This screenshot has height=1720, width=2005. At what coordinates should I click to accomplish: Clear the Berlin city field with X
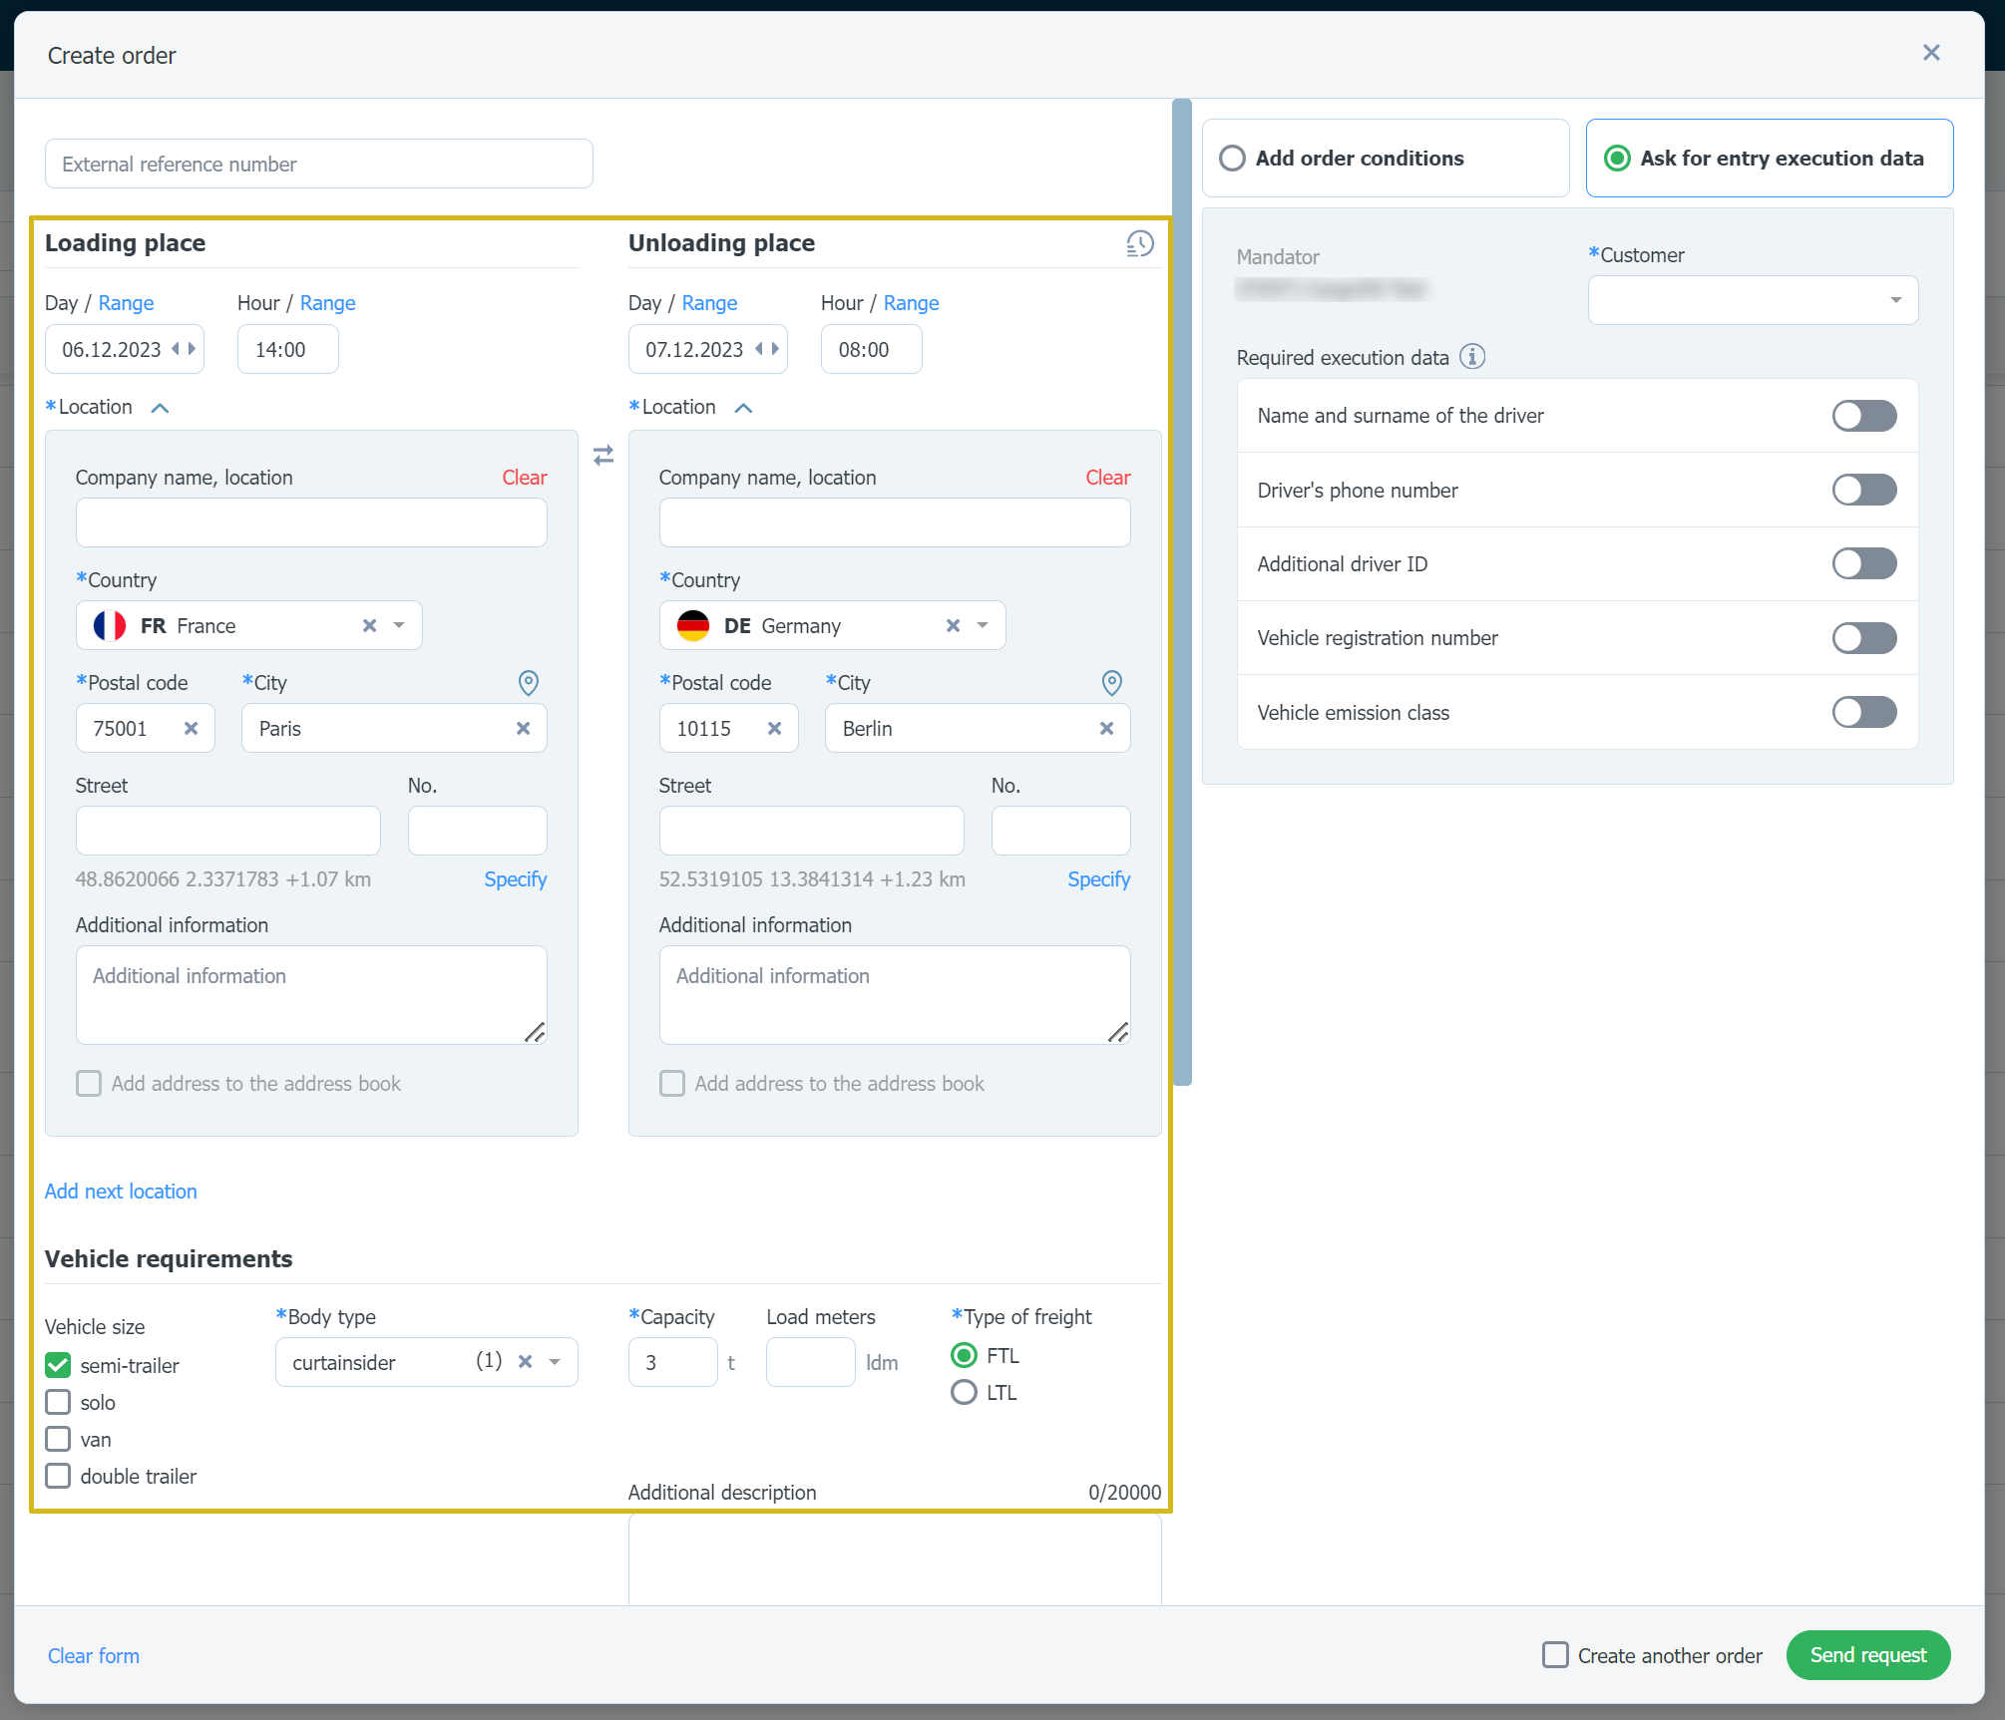pos(1106,729)
